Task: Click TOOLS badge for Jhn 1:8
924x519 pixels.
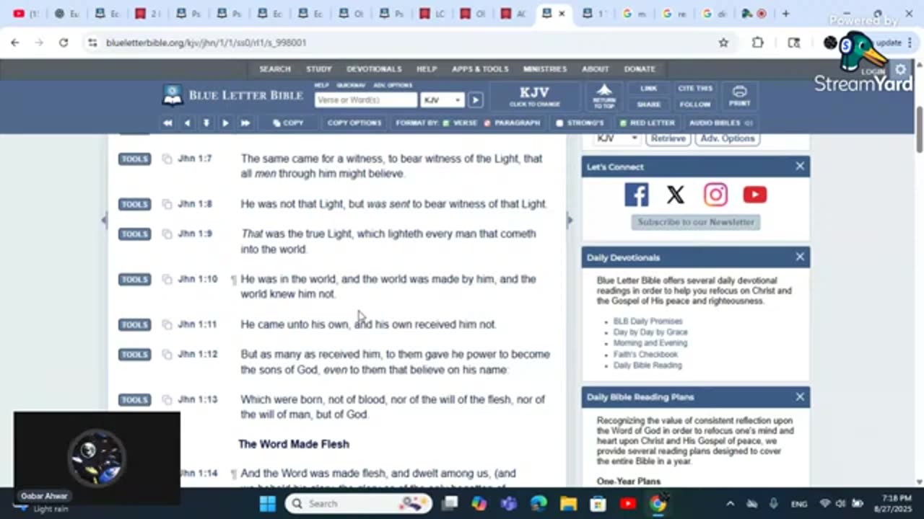Action: tap(134, 204)
